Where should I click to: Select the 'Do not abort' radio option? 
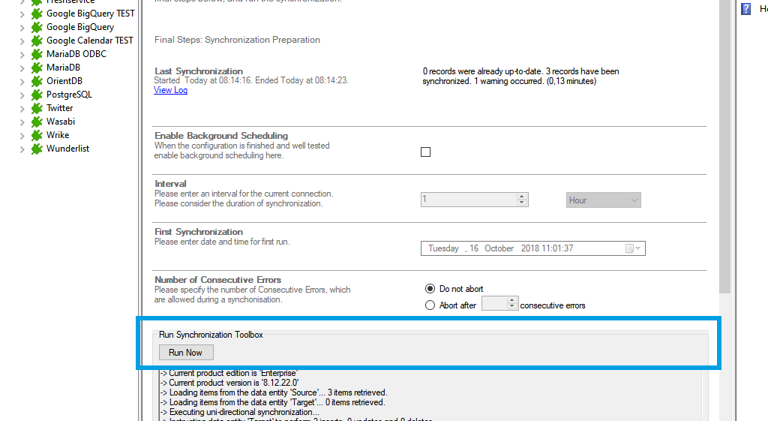click(x=430, y=289)
